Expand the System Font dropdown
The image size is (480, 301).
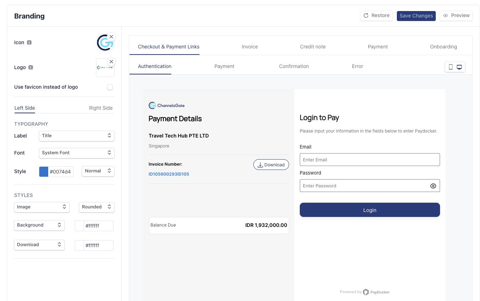[76, 153]
